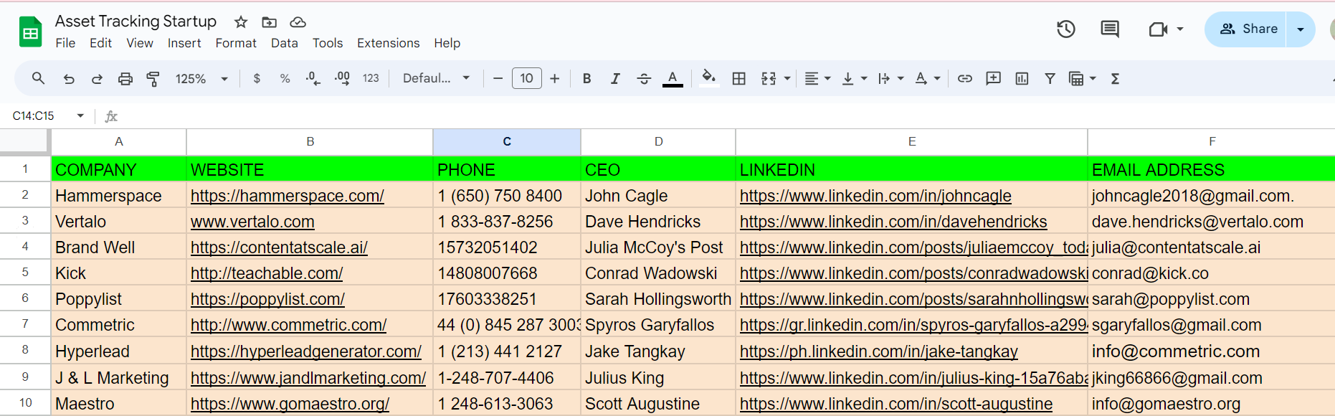Click the Insert comment icon
Image resolution: width=1335 pixels, height=416 pixels.
993,78
